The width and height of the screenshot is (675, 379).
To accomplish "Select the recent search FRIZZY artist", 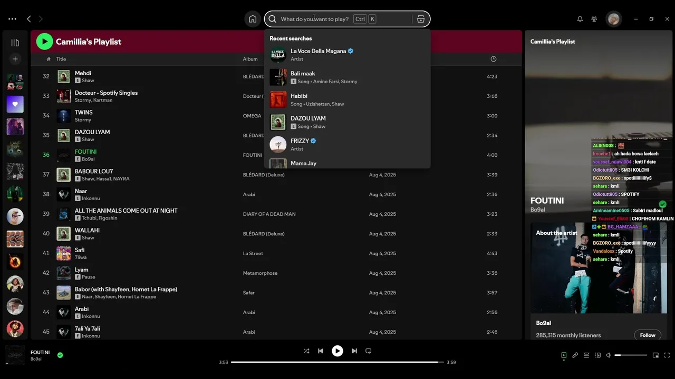I will 347,144.
